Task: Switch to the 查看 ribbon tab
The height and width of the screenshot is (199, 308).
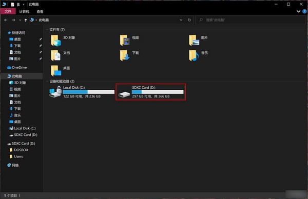Action: 40,12
